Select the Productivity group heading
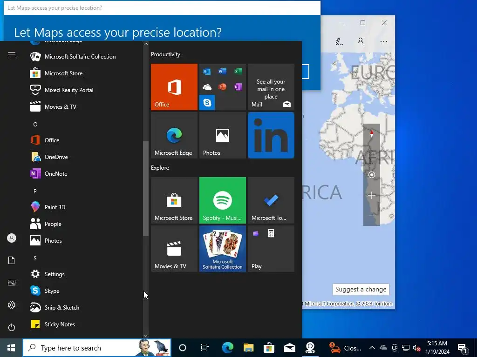The image size is (477, 357). (165, 54)
